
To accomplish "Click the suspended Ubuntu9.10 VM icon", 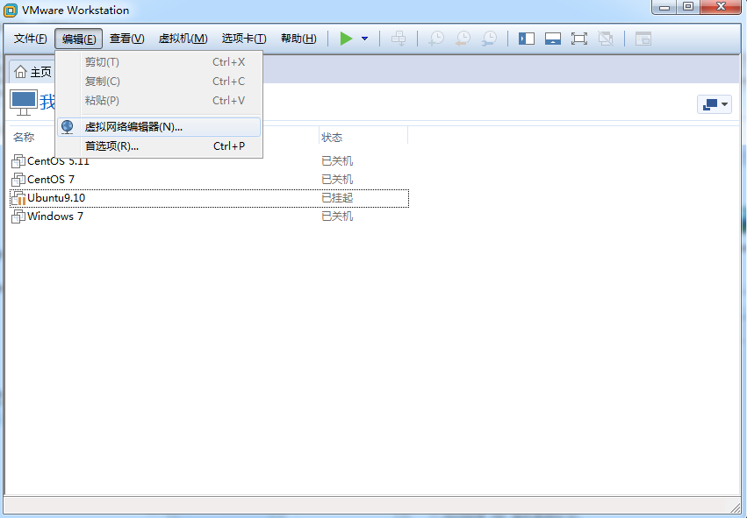I will click(18, 198).
